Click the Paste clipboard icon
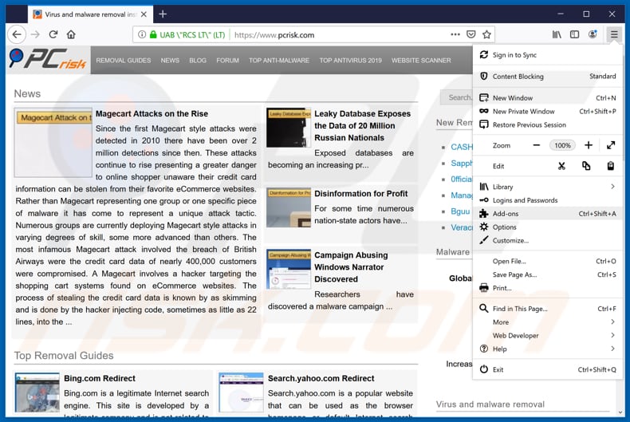Screen dimensions: 630x422 pos(610,166)
